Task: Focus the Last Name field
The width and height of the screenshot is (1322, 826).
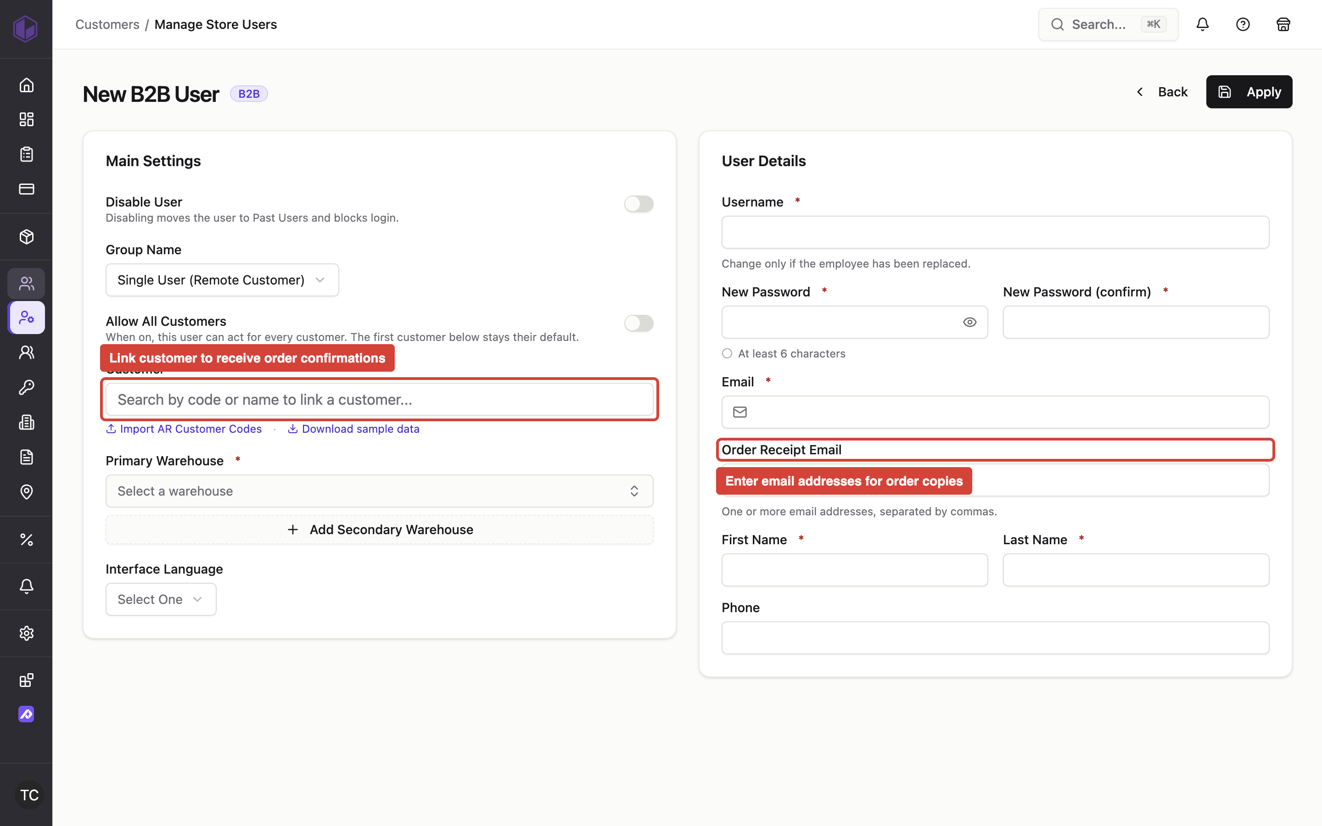Action: 1136,570
